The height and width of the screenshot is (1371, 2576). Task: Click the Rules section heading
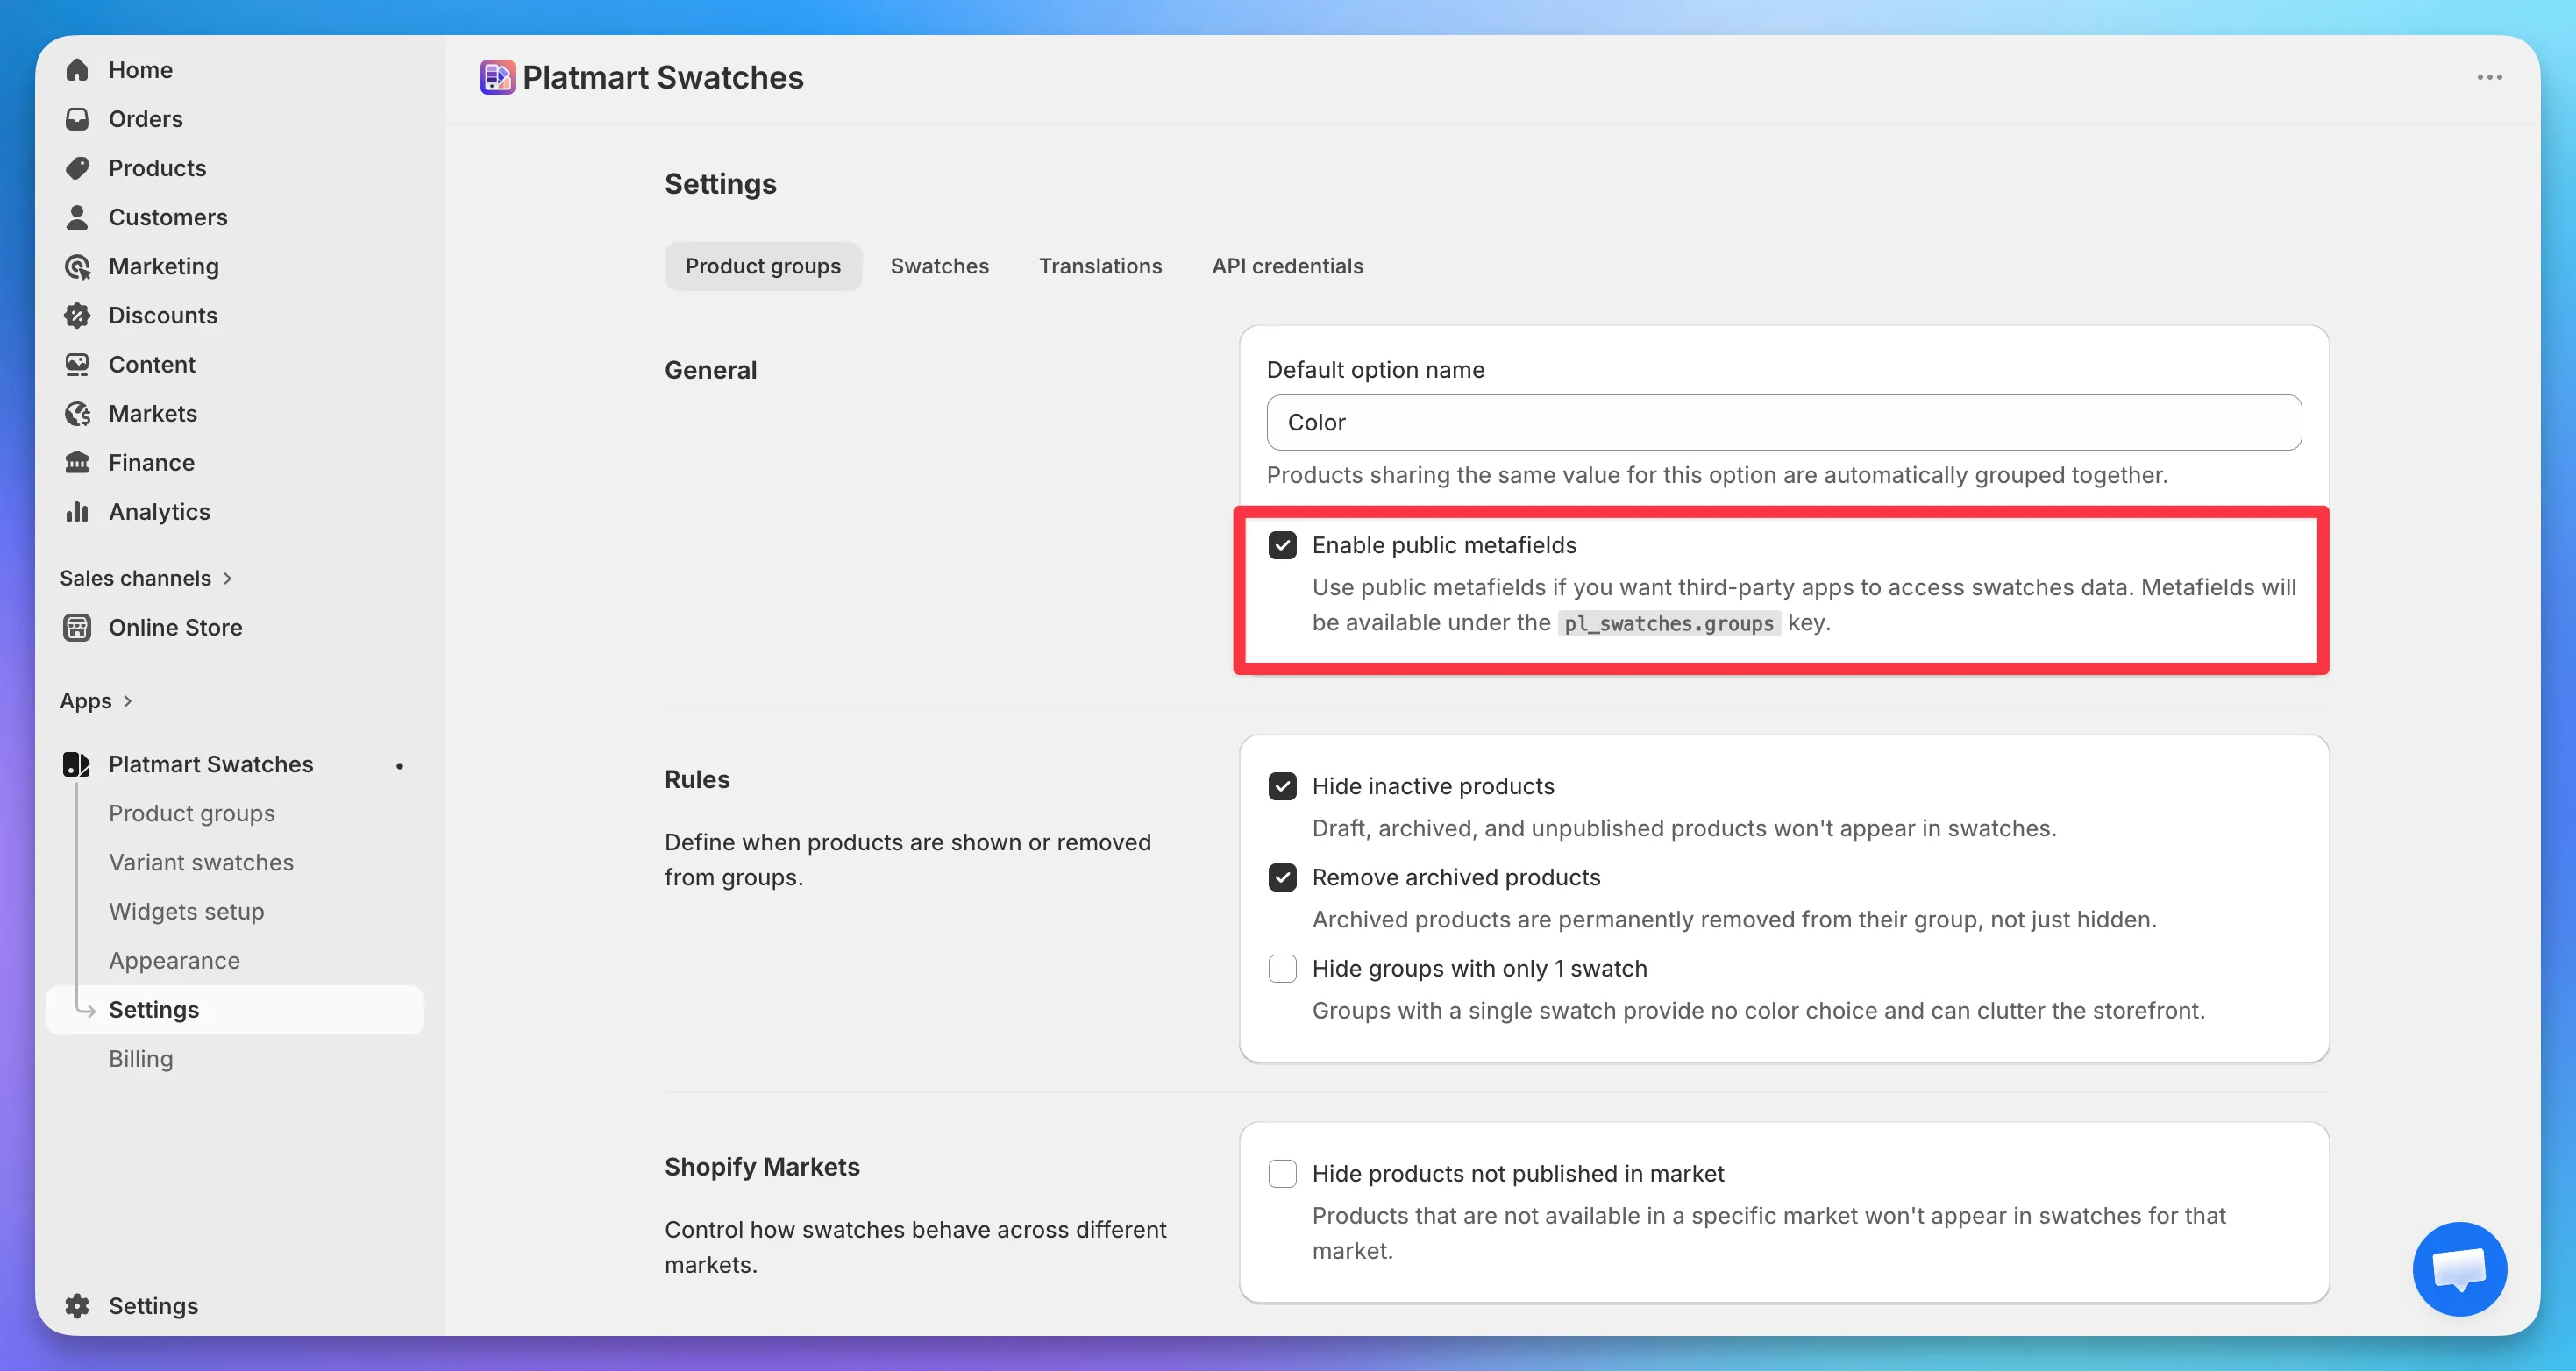click(x=697, y=779)
